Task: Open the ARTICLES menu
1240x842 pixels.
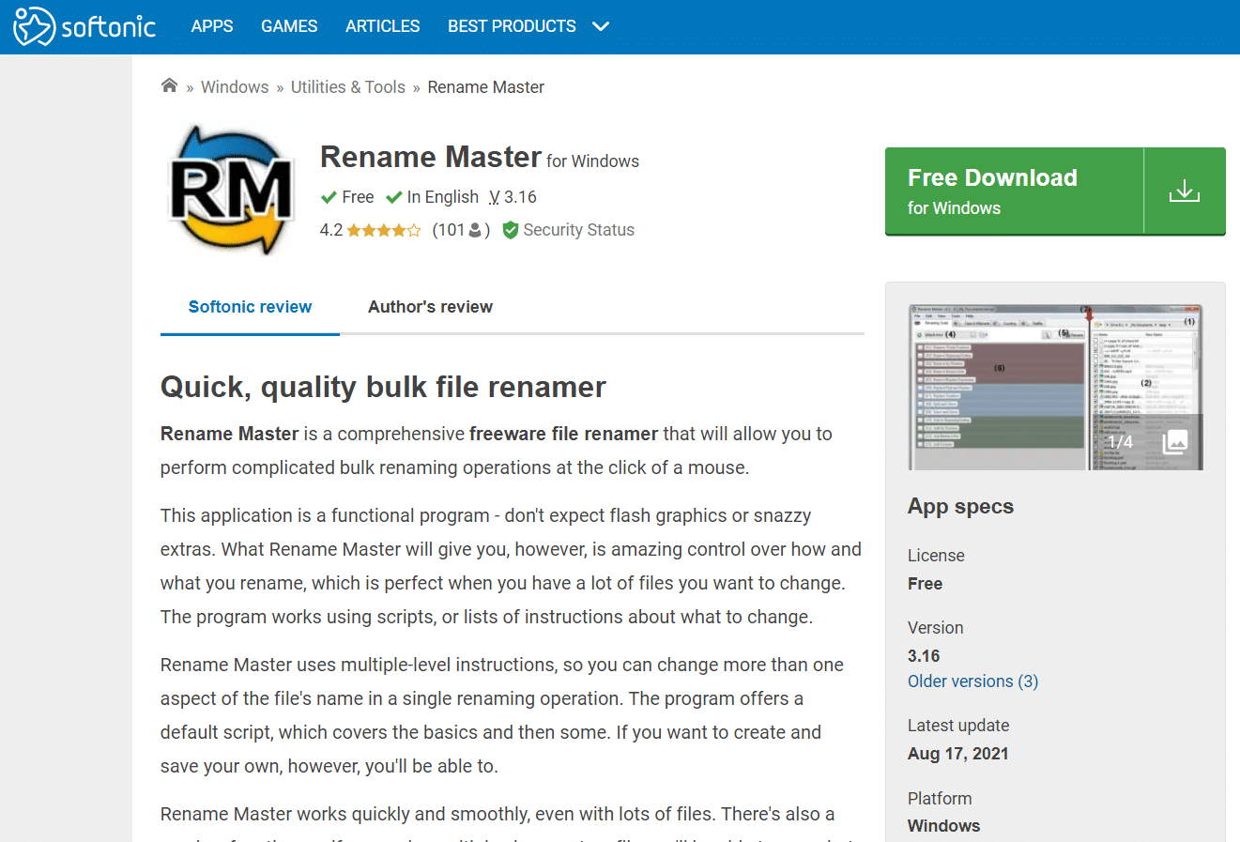Action: [x=383, y=26]
